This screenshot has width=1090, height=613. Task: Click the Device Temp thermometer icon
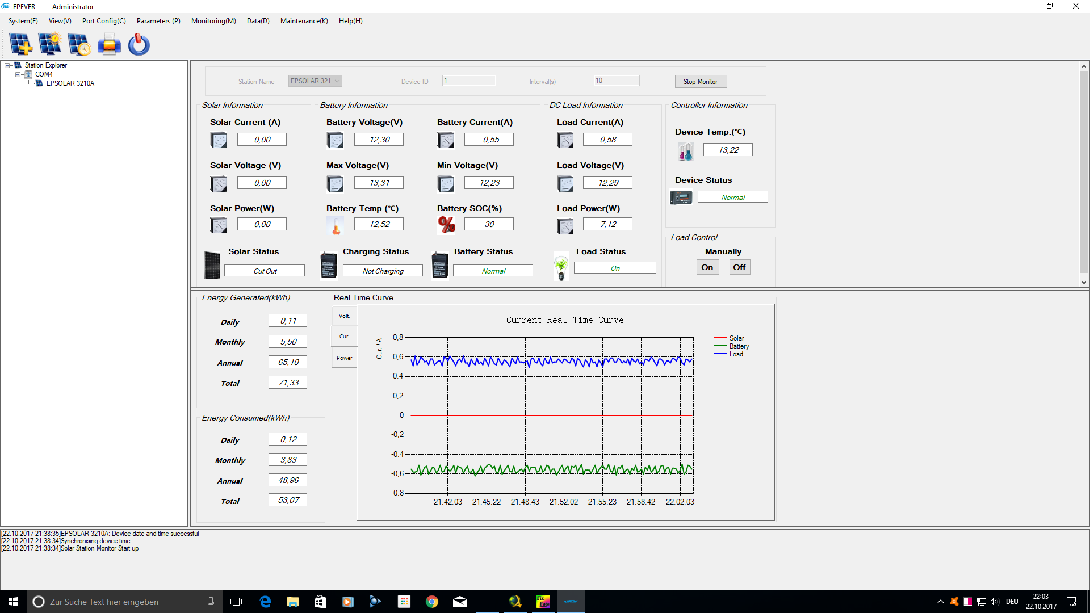coord(685,151)
